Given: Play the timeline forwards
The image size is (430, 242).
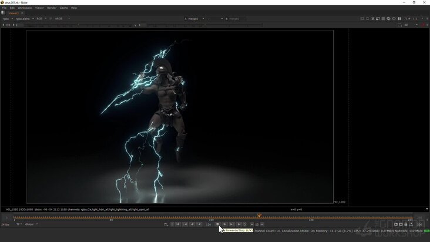Looking at the screenshot, I should tap(224, 224).
